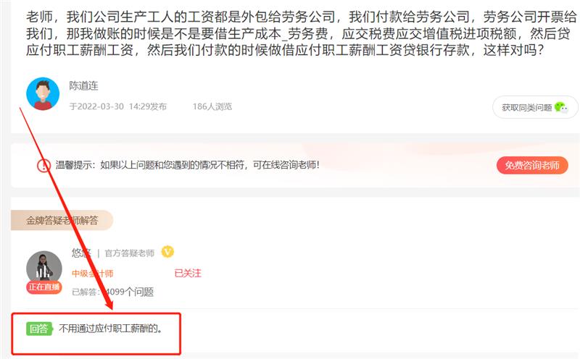Click the gold V verified badge
The width and height of the screenshot is (580, 359).
tap(167, 252)
